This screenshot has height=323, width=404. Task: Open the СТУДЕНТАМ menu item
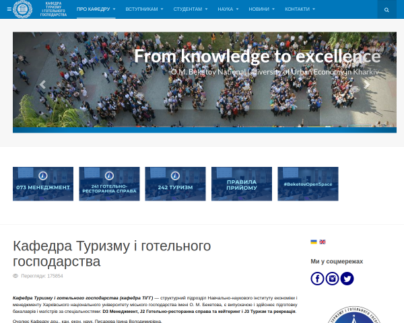pyautogui.click(x=188, y=9)
